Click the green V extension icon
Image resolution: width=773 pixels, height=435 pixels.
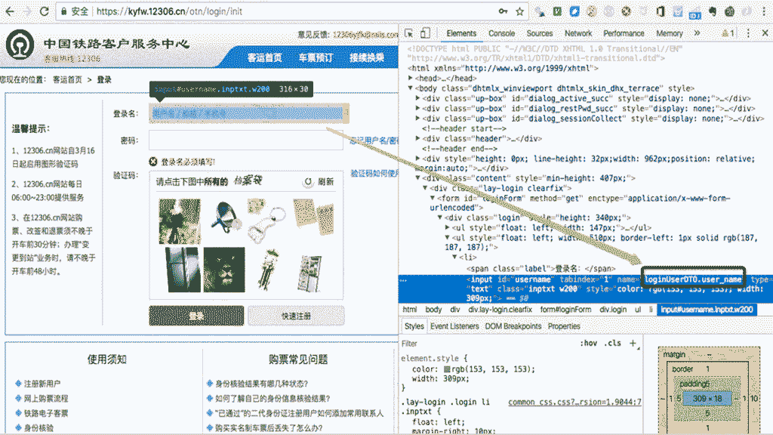tap(557, 11)
